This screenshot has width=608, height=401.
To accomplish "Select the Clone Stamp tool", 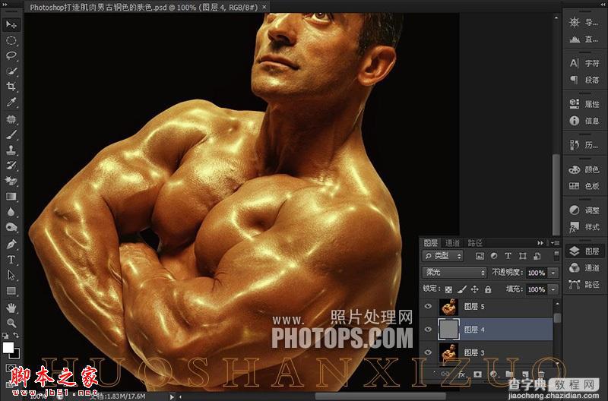I will [11, 150].
